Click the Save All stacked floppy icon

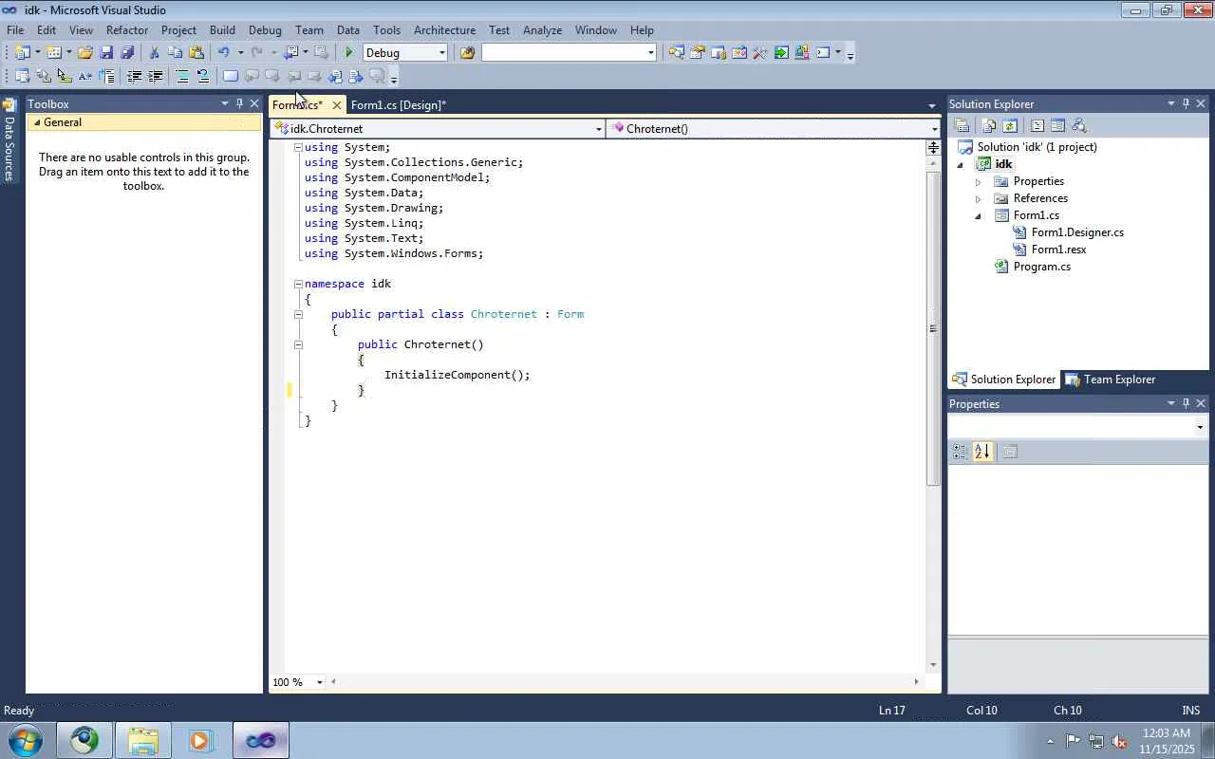click(x=127, y=53)
